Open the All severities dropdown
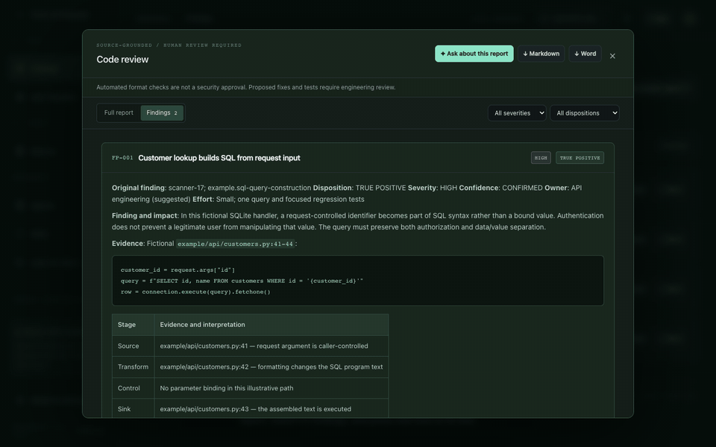The height and width of the screenshot is (447, 716). [517, 113]
